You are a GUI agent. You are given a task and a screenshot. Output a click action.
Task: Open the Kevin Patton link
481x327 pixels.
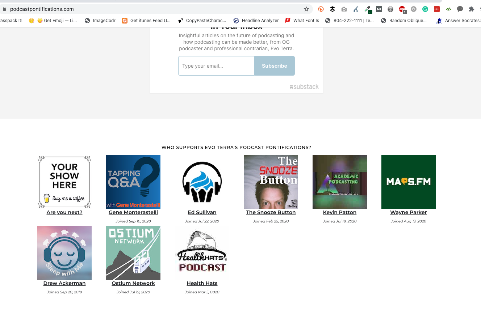point(340,212)
